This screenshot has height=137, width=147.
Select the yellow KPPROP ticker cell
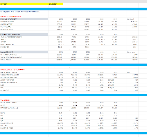pyautogui.click(x=24, y=4)
